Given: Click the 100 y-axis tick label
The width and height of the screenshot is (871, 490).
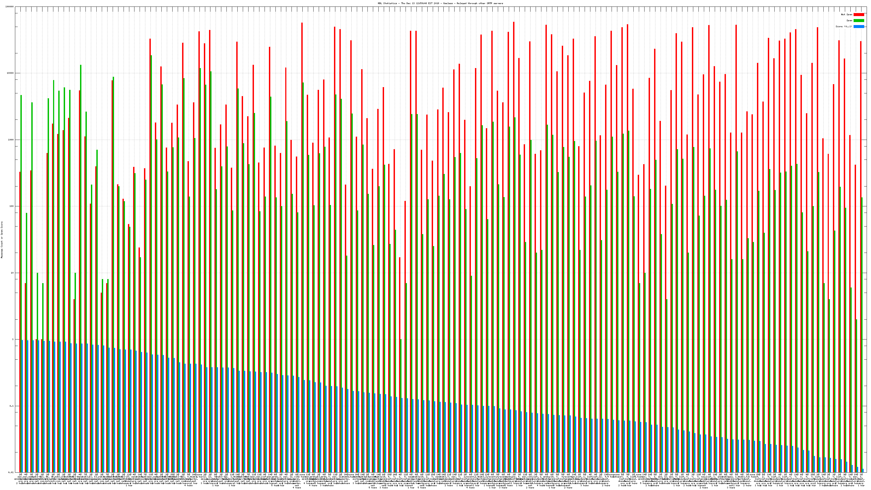Looking at the screenshot, I should coord(12,206).
